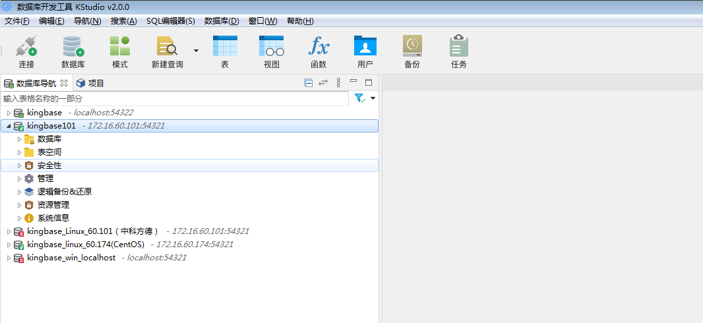Select the 逻辑备份&还原 tree item
This screenshot has width=703, height=323.
(64, 192)
